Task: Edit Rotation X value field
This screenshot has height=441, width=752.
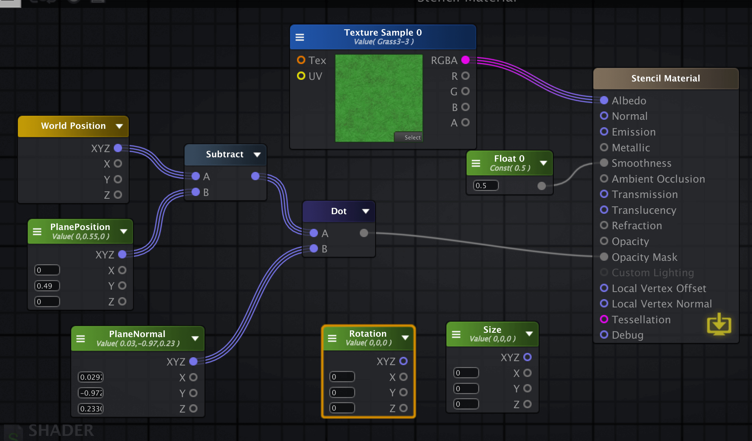Action: pyautogui.click(x=342, y=377)
